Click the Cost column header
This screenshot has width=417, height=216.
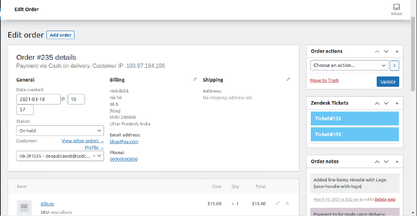(x=216, y=186)
